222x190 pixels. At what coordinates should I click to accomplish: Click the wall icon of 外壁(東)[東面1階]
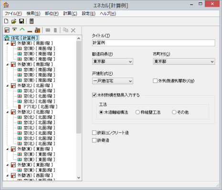click(x=13, y=149)
